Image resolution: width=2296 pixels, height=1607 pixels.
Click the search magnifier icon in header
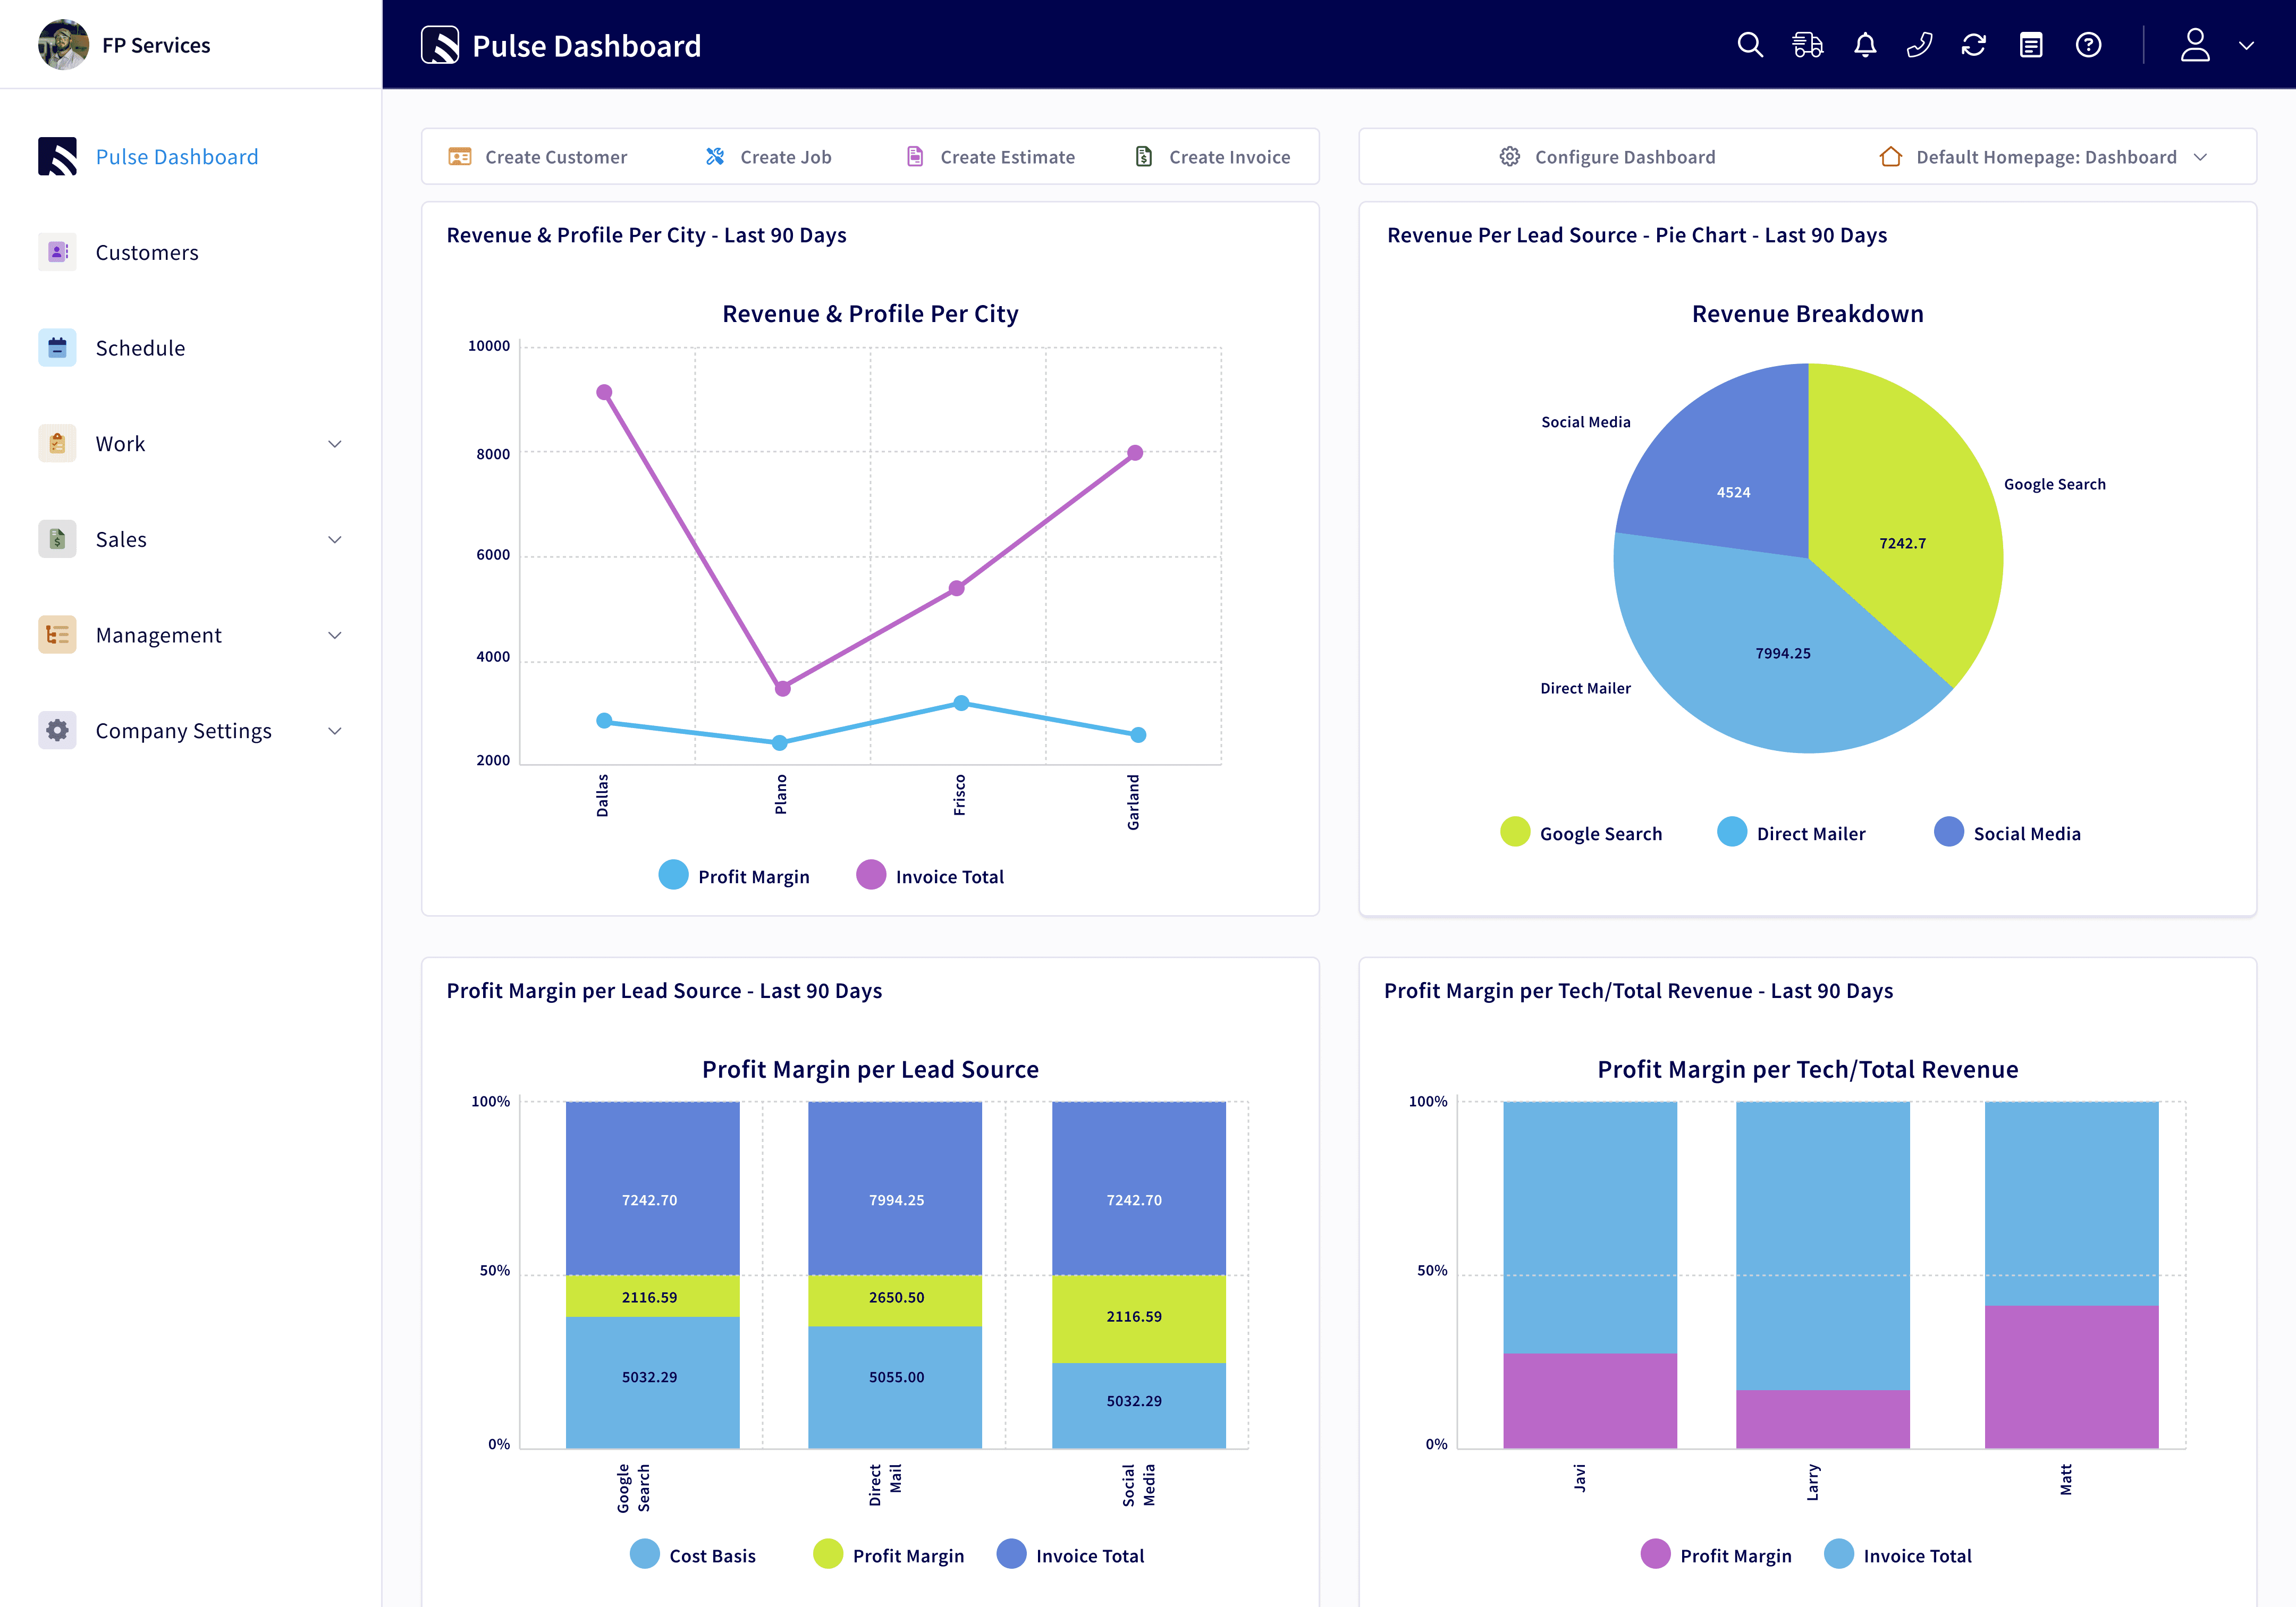[1749, 45]
